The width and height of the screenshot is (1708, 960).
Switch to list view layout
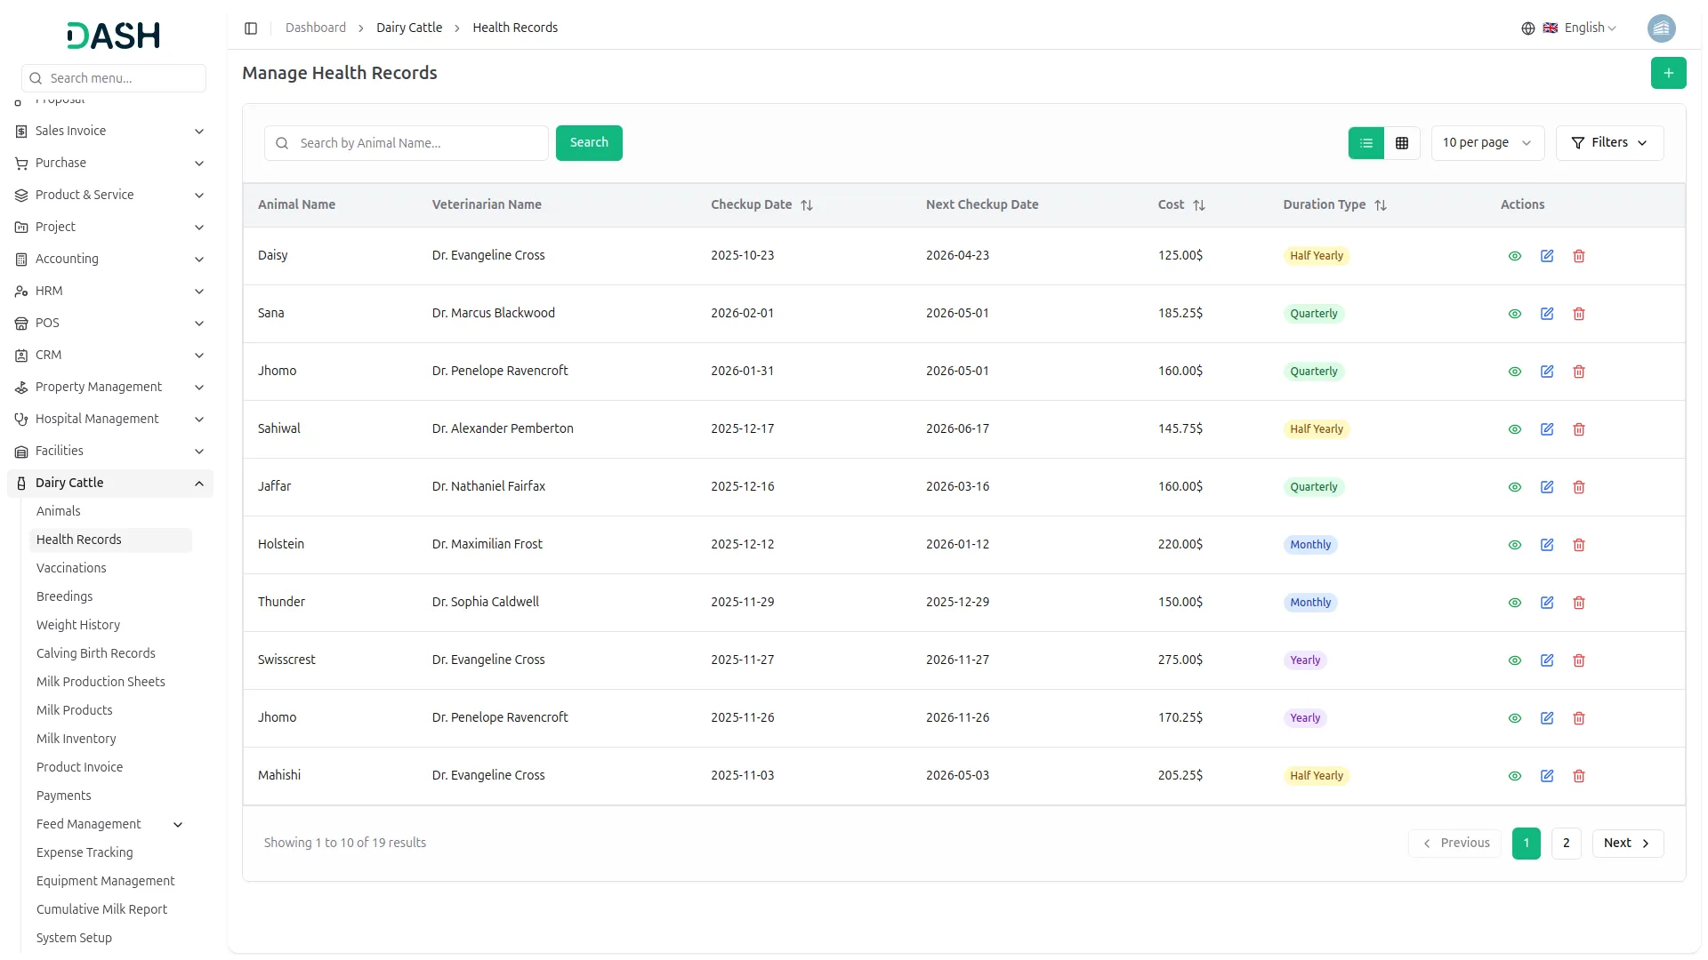click(x=1366, y=143)
